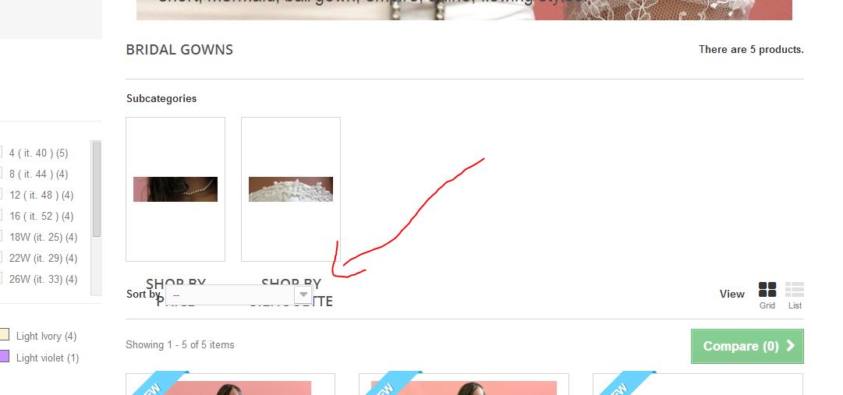Switch to Grid view icon
This screenshot has height=395, width=843.
(x=767, y=290)
